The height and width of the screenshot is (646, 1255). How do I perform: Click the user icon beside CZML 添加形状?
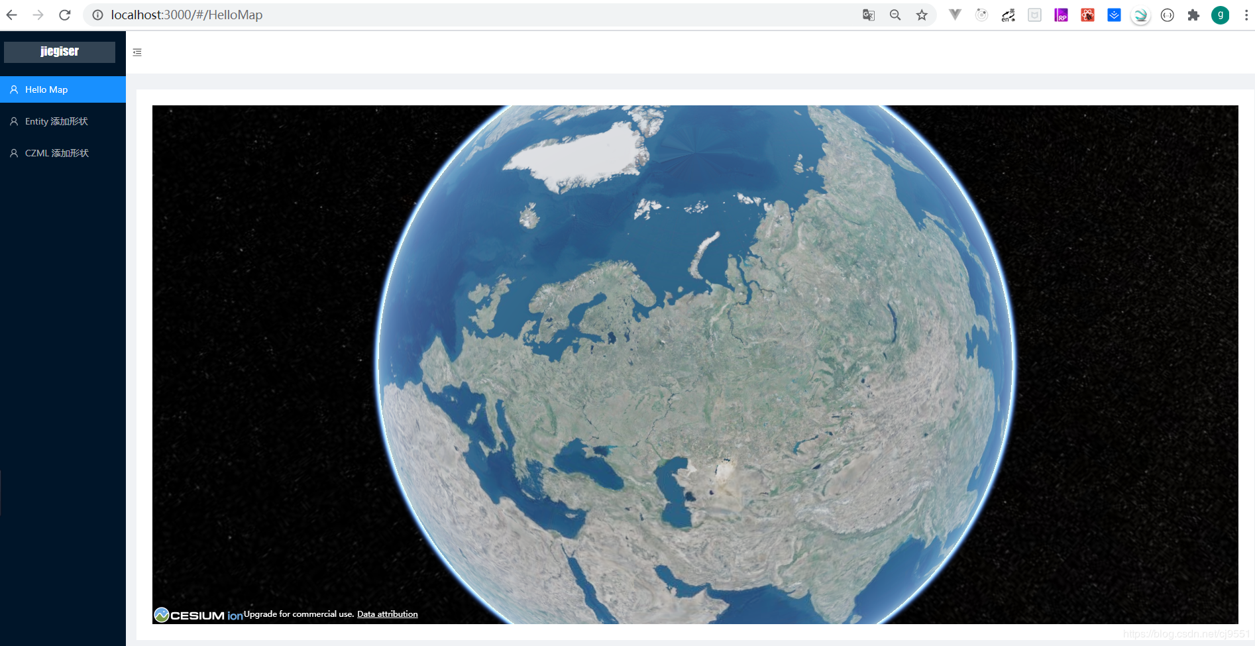point(14,153)
